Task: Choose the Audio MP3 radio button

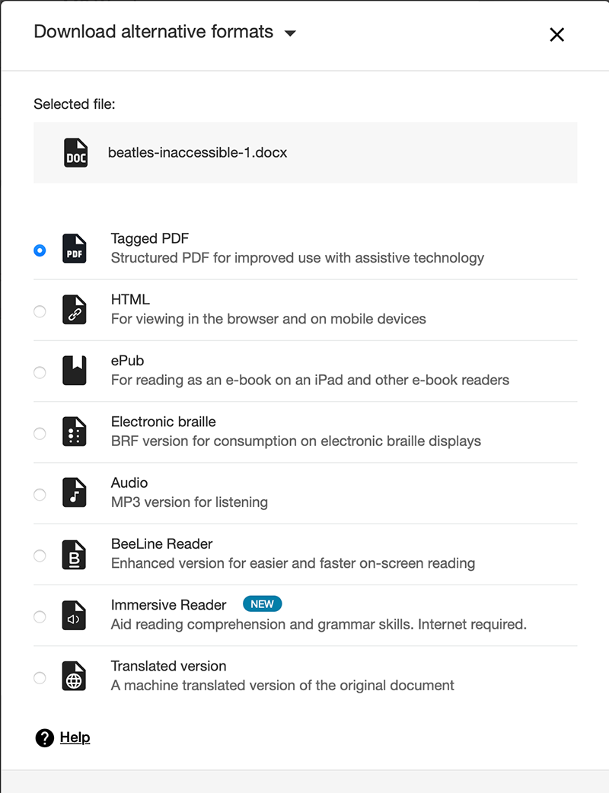Action: (x=40, y=495)
